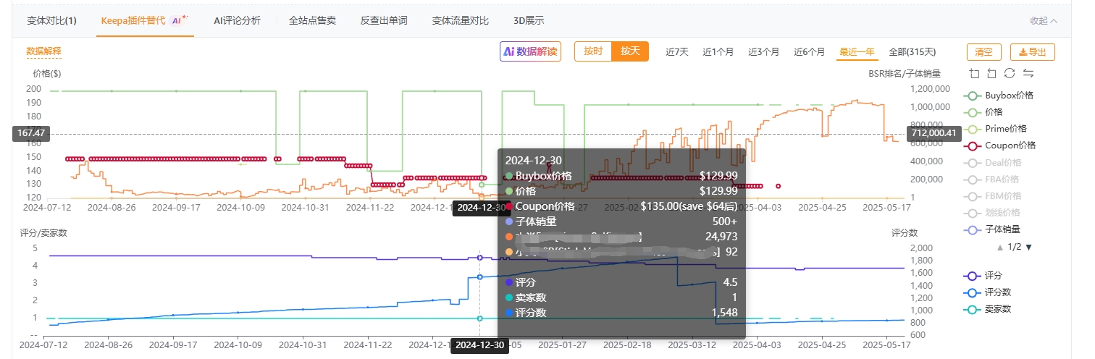Switch to 3D展示 tab
Image resolution: width=1095 pixels, height=359 pixels.
click(528, 21)
